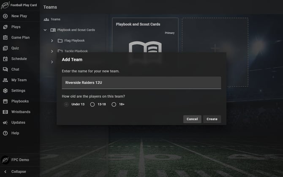
Task: Open the Chat section
Action: 15,69
